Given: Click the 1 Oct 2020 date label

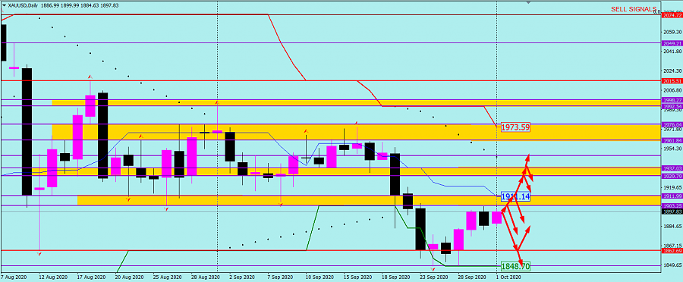Looking at the screenshot, I should tap(508, 277).
